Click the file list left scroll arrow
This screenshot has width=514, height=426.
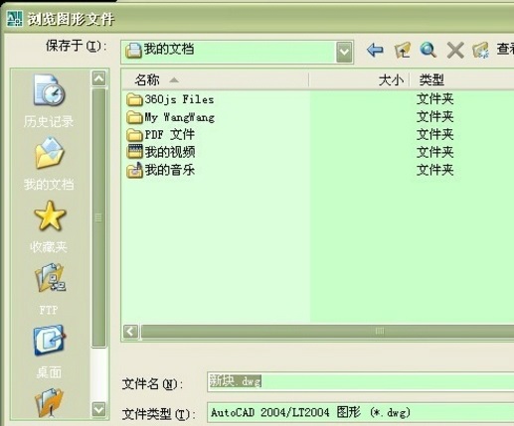130,332
